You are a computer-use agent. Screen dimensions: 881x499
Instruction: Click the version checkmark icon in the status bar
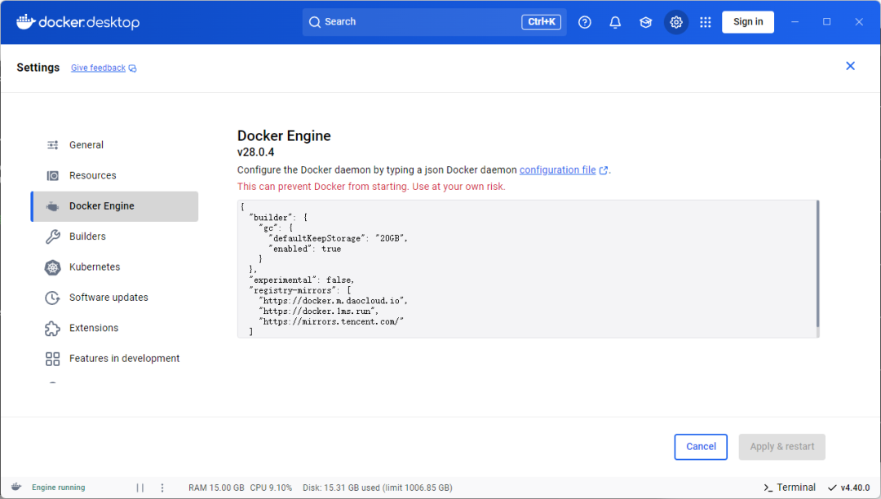click(832, 488)
